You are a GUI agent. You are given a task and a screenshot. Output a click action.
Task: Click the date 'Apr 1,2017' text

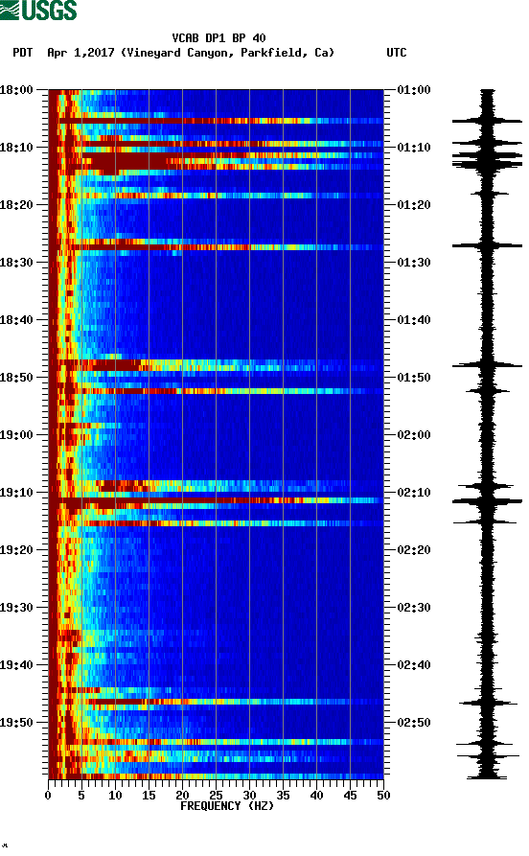point(80,53)
